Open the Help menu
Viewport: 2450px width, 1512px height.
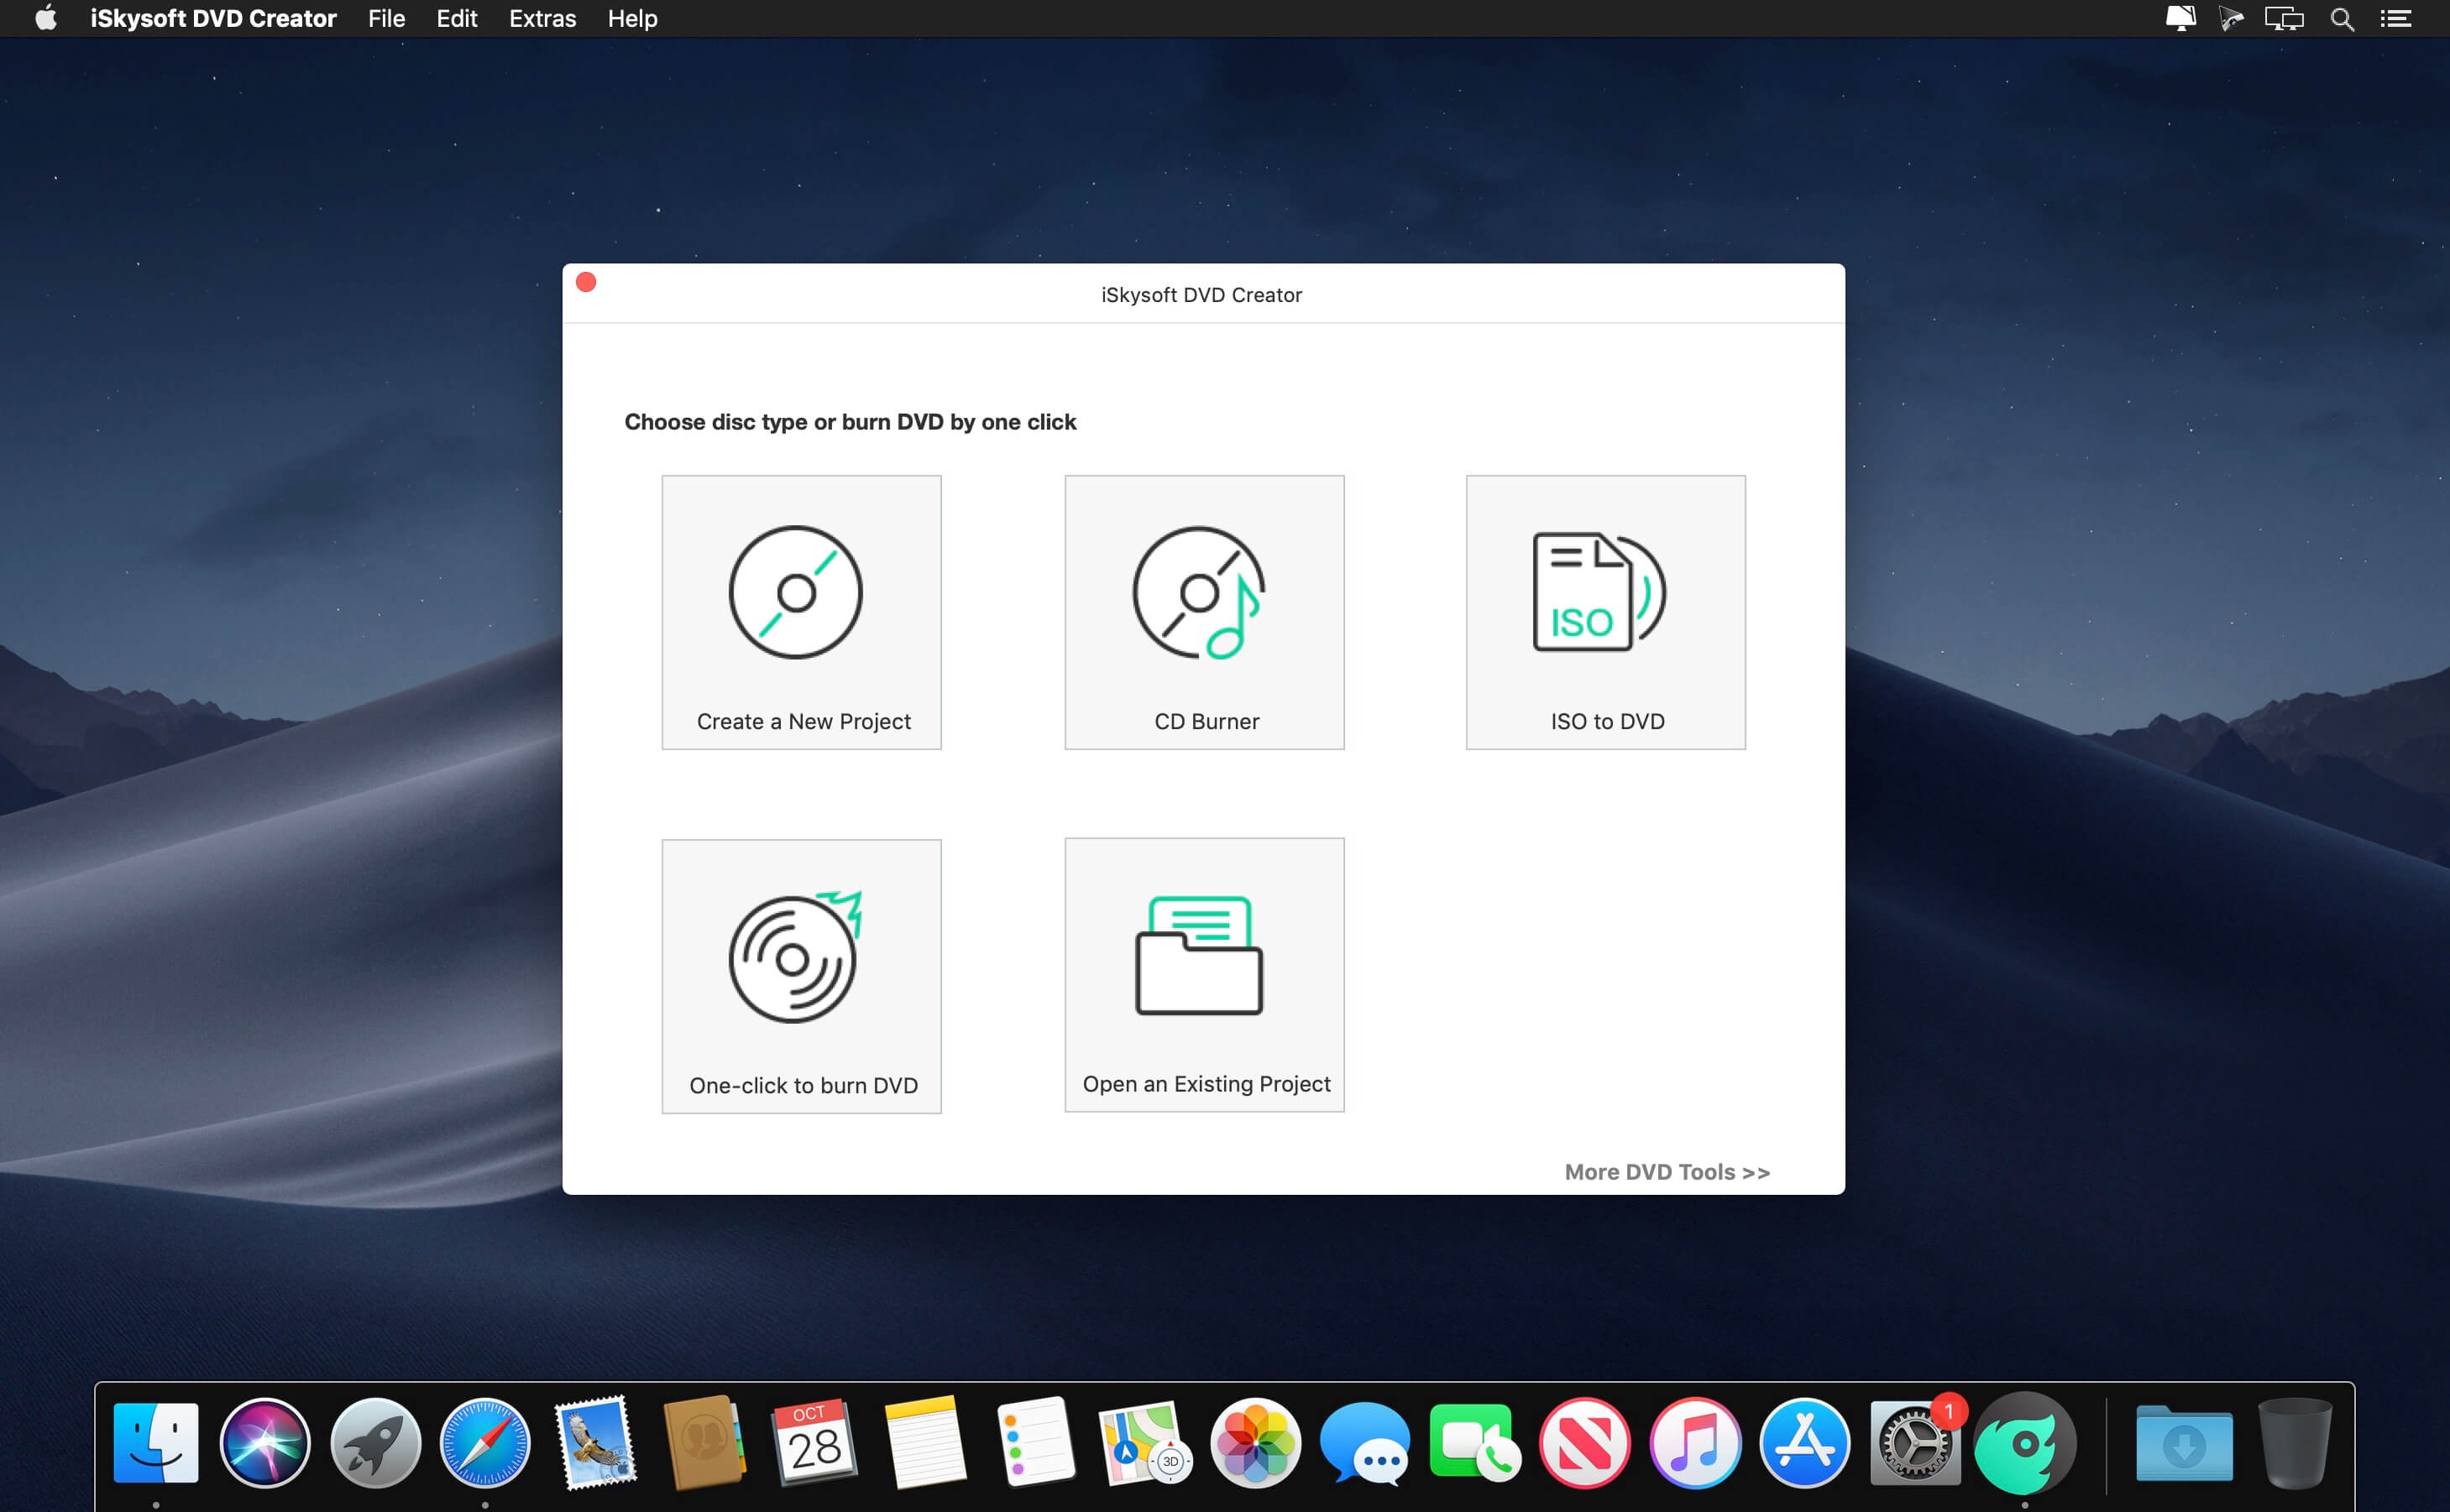click(x=632, y=18)
